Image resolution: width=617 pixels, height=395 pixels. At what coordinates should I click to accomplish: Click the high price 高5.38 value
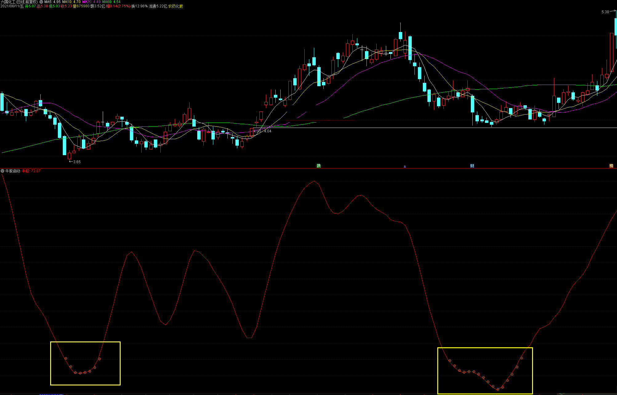coord(42,6)
